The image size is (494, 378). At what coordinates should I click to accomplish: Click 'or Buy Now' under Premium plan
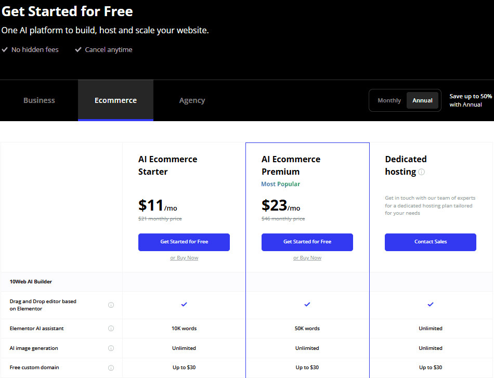[307, 258]
